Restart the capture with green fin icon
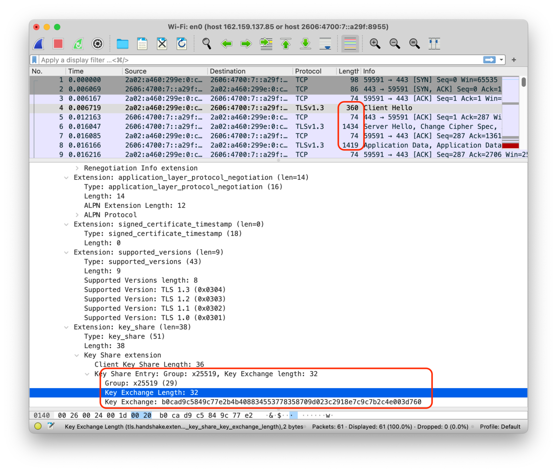Screen dimensions: 557x472 [x=78, y=44]
